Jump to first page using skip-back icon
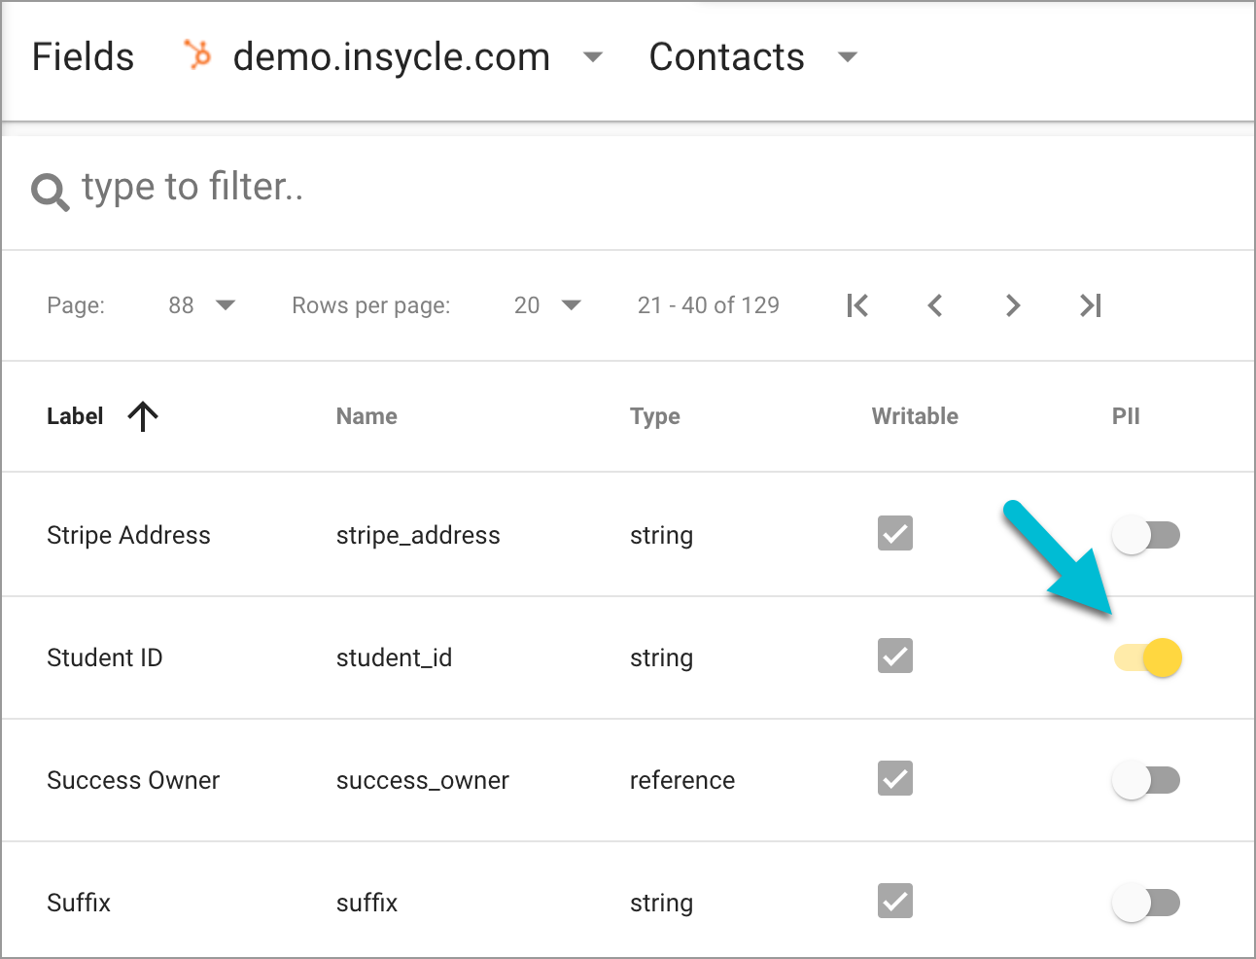The width and height of the screenshot is (1256, 959). pos(856,305)
